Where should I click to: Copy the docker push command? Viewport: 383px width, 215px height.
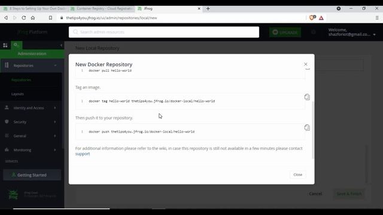click(x=307, y=127)
